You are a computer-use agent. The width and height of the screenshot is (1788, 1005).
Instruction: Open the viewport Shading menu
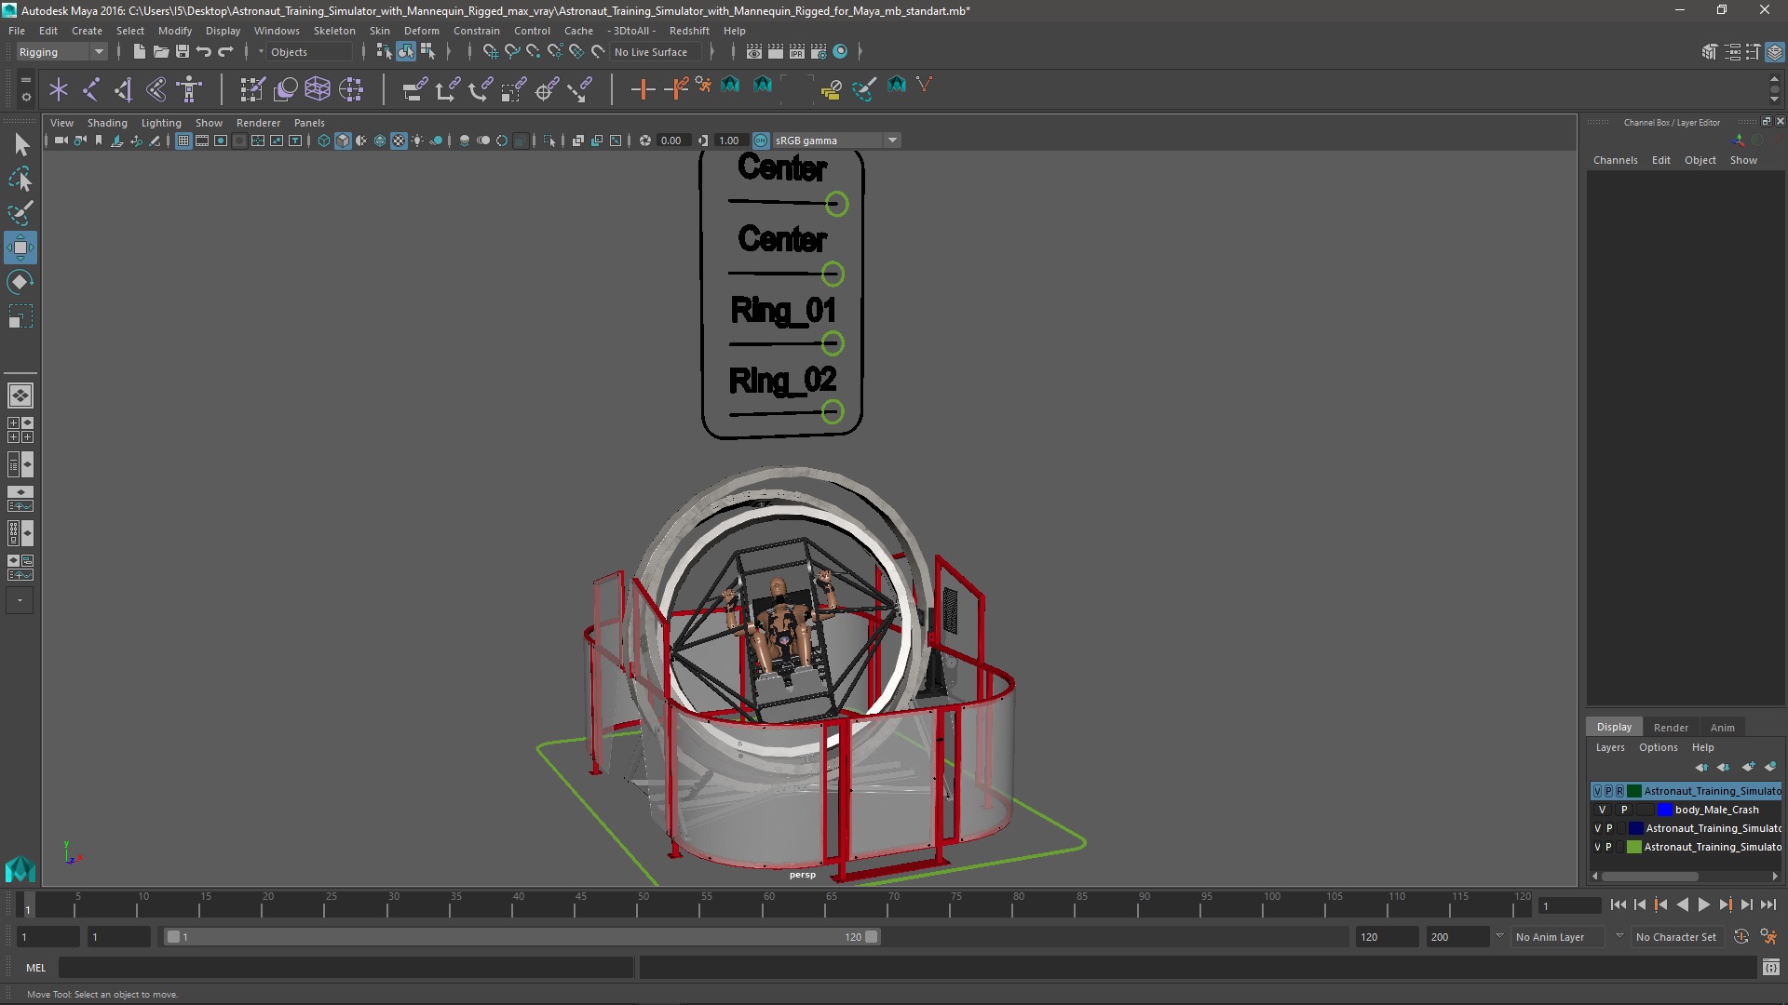click(x=107, y=123)
